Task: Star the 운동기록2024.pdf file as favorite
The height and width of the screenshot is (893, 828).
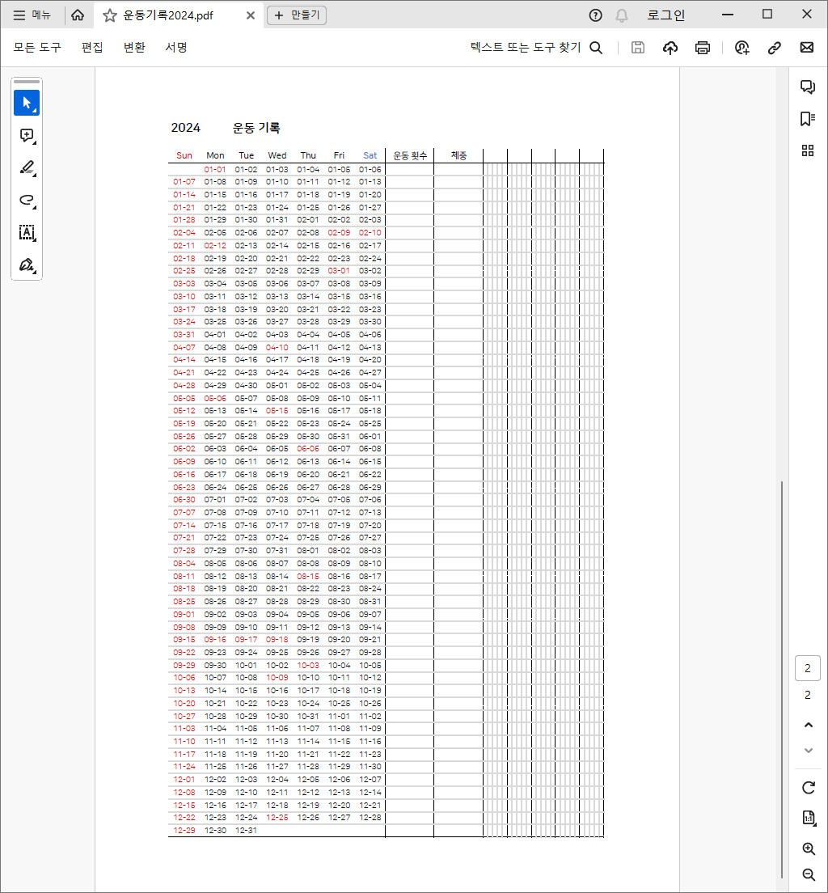Action: [x=110, y=15]
